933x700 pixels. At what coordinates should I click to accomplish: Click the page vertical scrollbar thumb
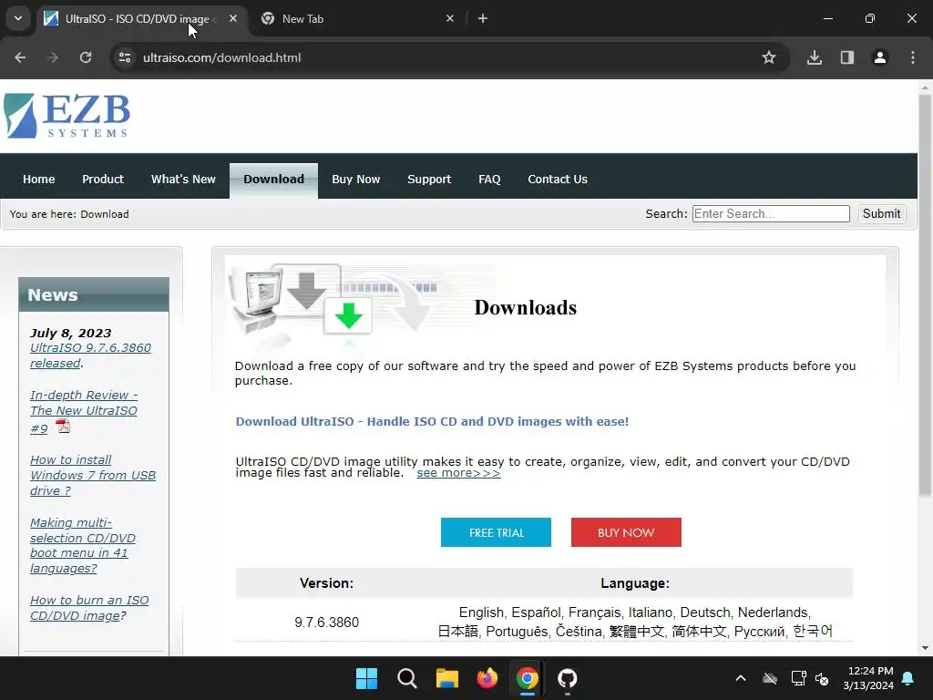coord(925,294)
